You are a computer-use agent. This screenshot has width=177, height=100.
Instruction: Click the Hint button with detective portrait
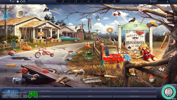coord(169,92)
